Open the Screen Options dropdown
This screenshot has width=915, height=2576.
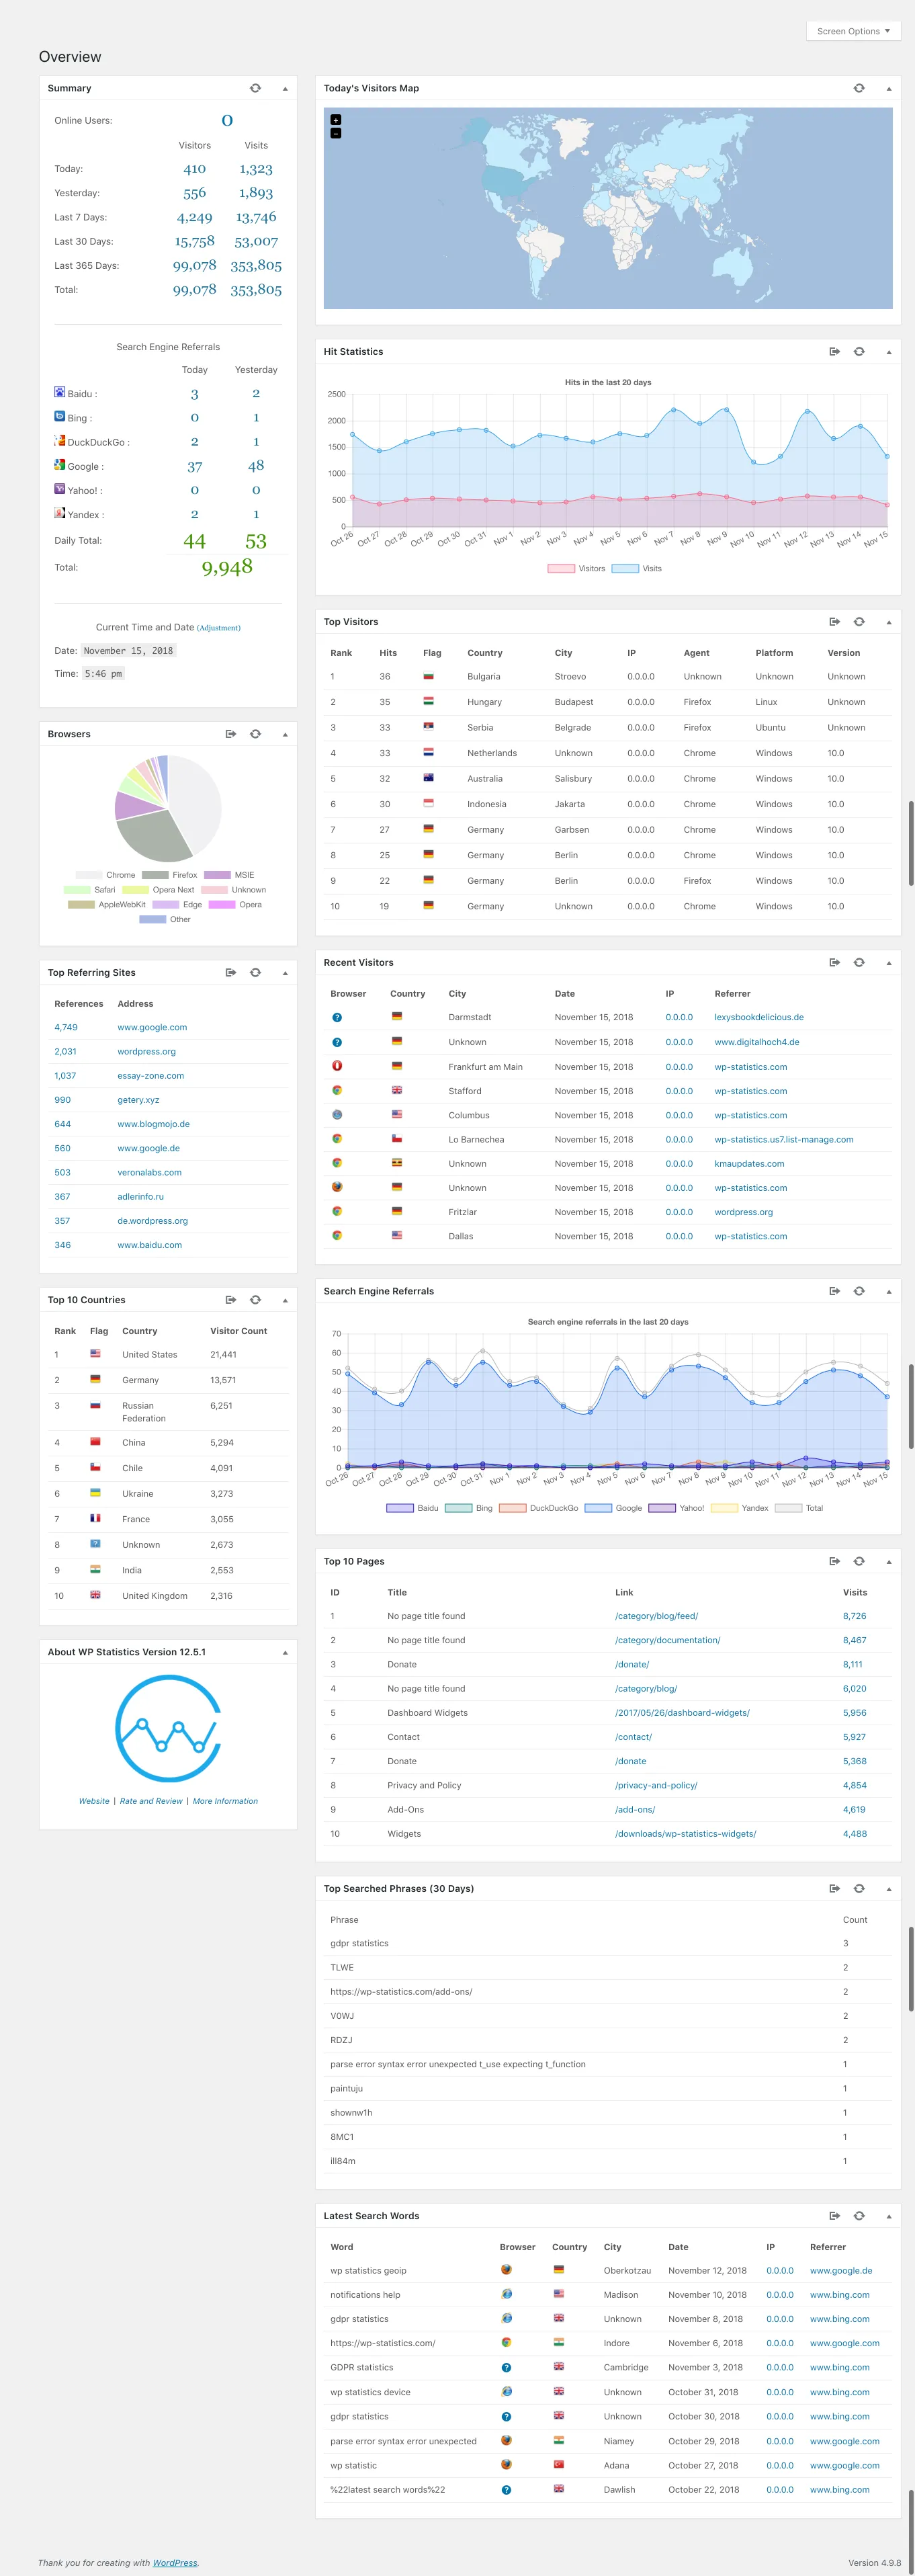(x=853, y=31)
